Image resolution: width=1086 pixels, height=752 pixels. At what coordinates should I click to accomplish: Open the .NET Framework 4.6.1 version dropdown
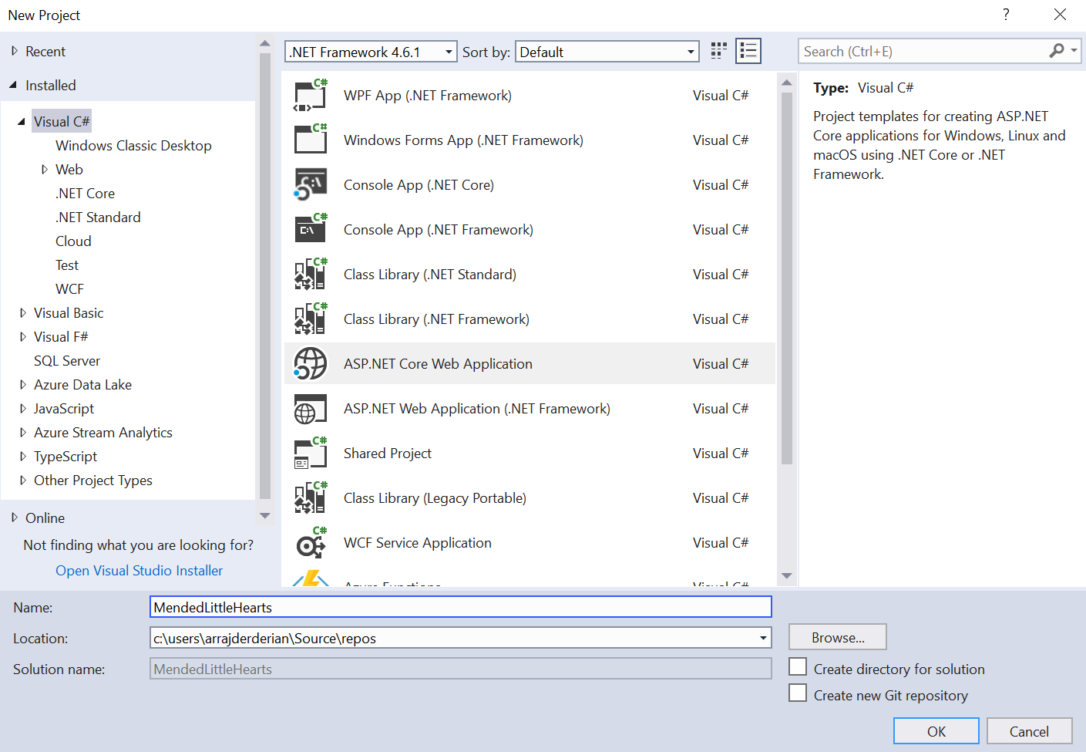446,52
